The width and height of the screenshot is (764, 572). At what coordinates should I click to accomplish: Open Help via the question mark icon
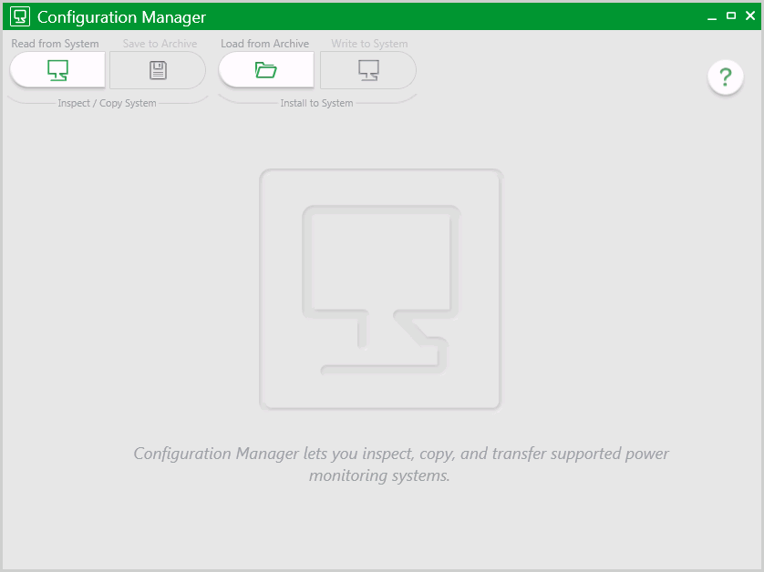click(x=726, y=77)
